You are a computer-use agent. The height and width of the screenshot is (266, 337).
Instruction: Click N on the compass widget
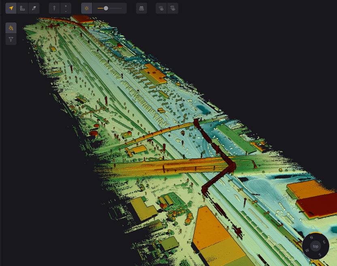click(x=311, y=238)
